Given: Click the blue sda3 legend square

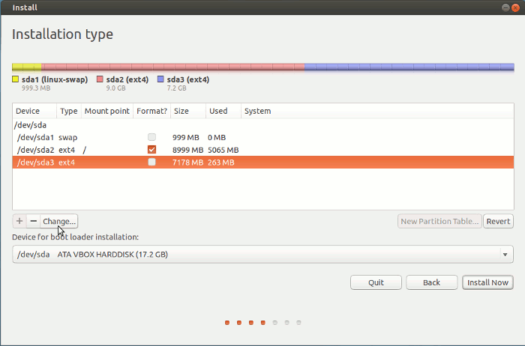Looking at the screenshot, I should 160,79.
